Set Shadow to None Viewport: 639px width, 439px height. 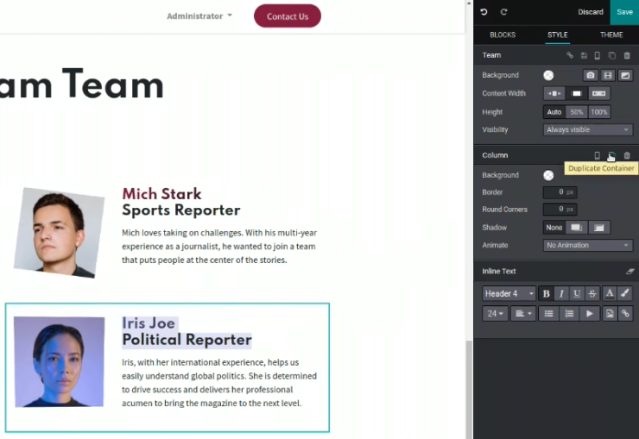click(x=554, y=228)
